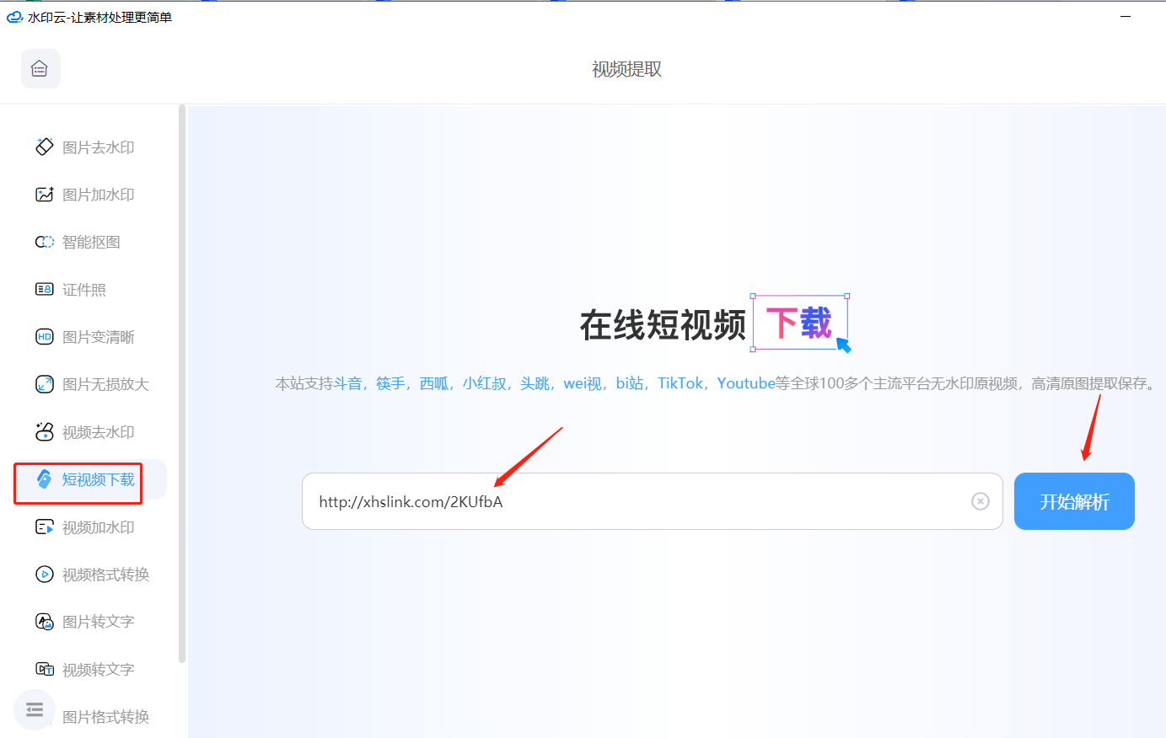Click the 水印云-让素材处理更简单 window title
The image size is (1166, 738).
[x=99, y=17]
